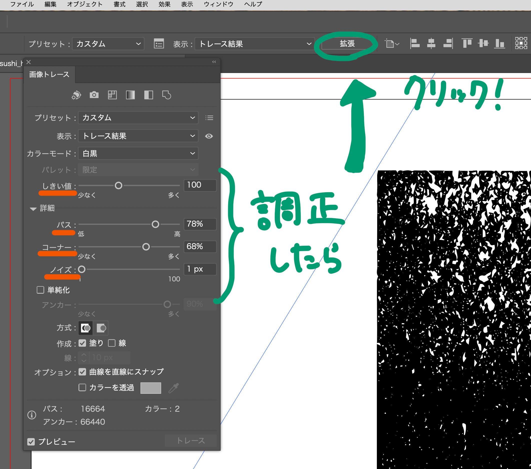Open オブジェクト menu

tap(85, 4)
